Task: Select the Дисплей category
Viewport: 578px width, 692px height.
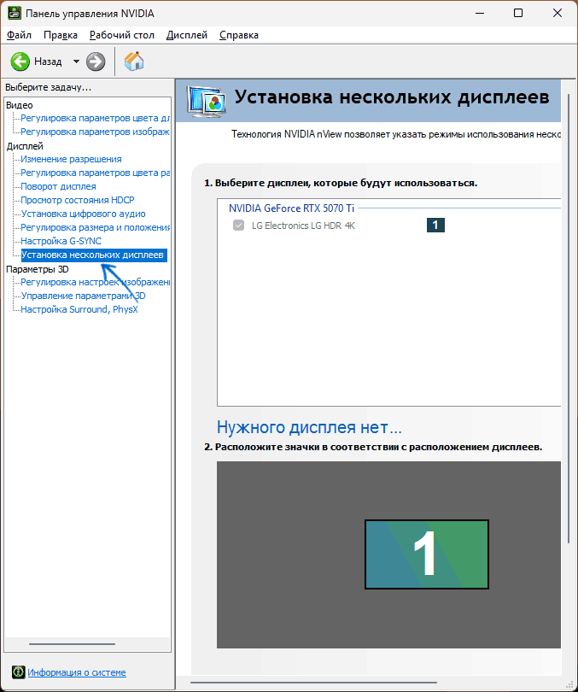Action: [x=25, y=146]
